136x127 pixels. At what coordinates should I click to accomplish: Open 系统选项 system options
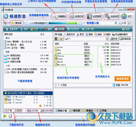click(x=112, y=16)
